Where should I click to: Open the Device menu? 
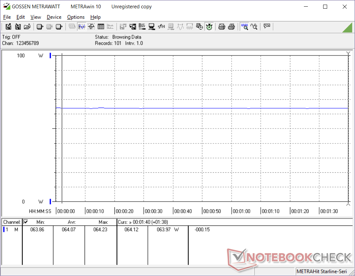click(x=54, y=17)
